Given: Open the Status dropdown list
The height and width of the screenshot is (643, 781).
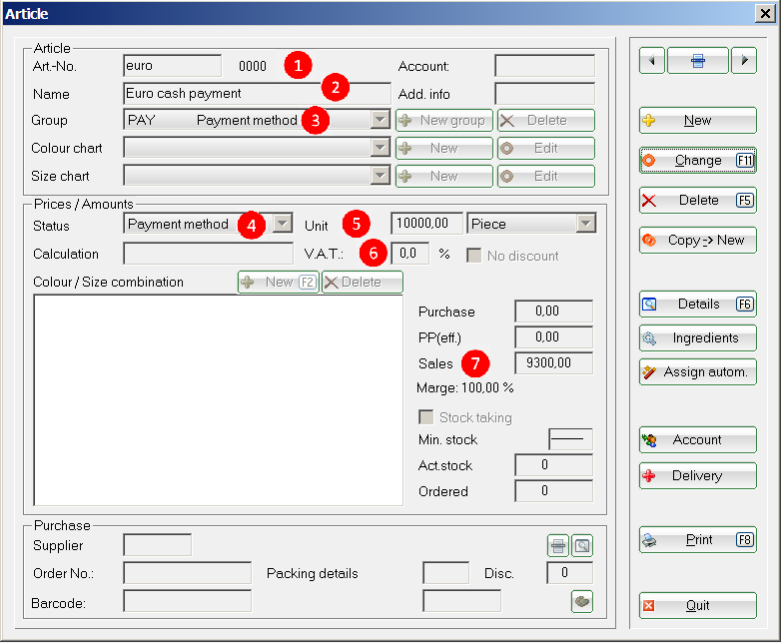Looking at the screenshot, I should (x=283, y=224).
